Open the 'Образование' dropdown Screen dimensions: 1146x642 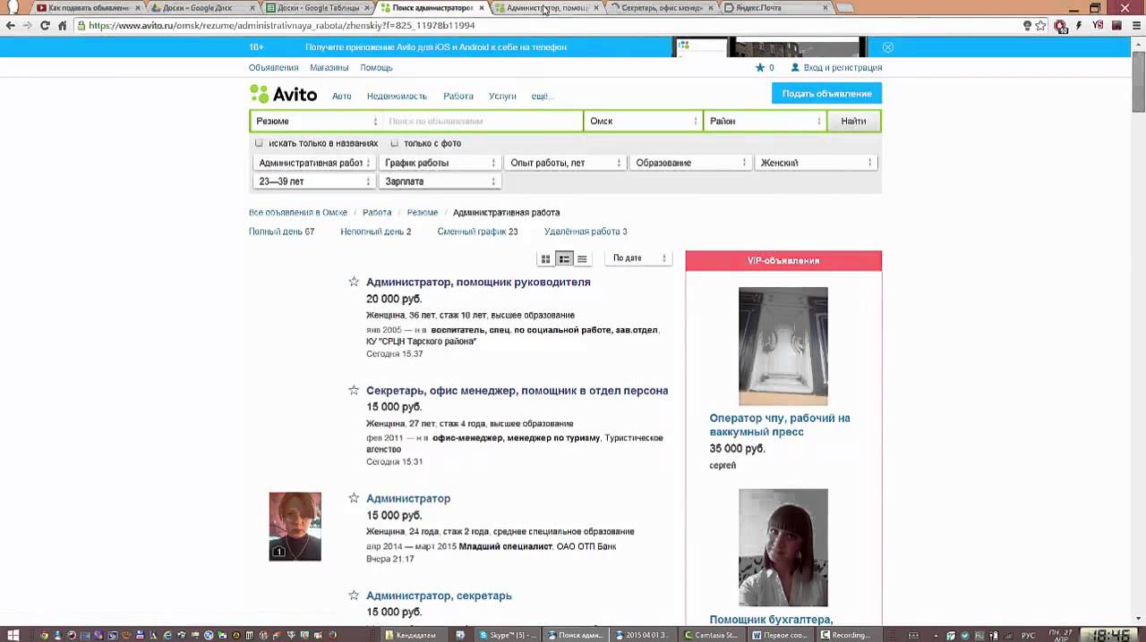tap(690, 163)
